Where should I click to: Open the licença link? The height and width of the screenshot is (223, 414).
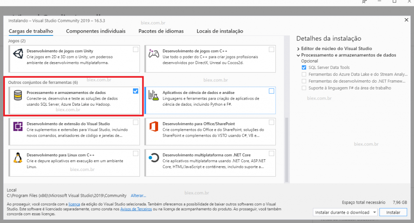coord(74,204)
